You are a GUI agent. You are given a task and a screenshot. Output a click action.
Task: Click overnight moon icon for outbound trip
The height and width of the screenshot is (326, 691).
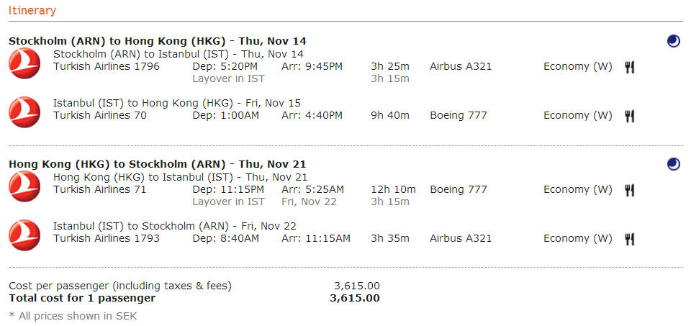[x=673, y=42]
